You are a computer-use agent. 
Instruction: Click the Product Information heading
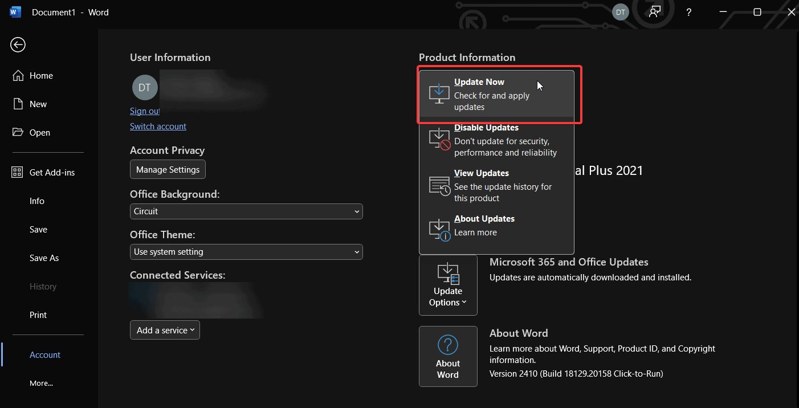pyautogui.click(x=467, y=58)
